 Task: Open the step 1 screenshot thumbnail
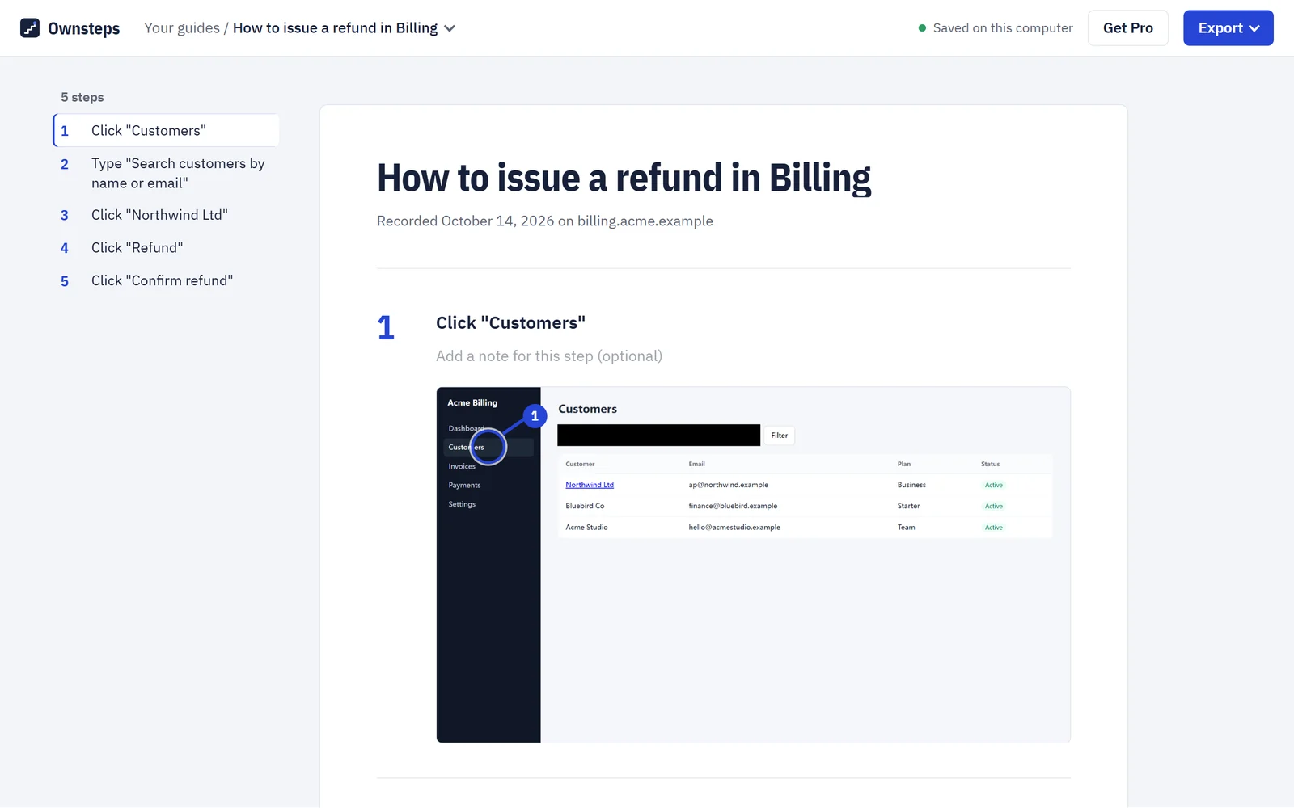click(x=753, y=565)
